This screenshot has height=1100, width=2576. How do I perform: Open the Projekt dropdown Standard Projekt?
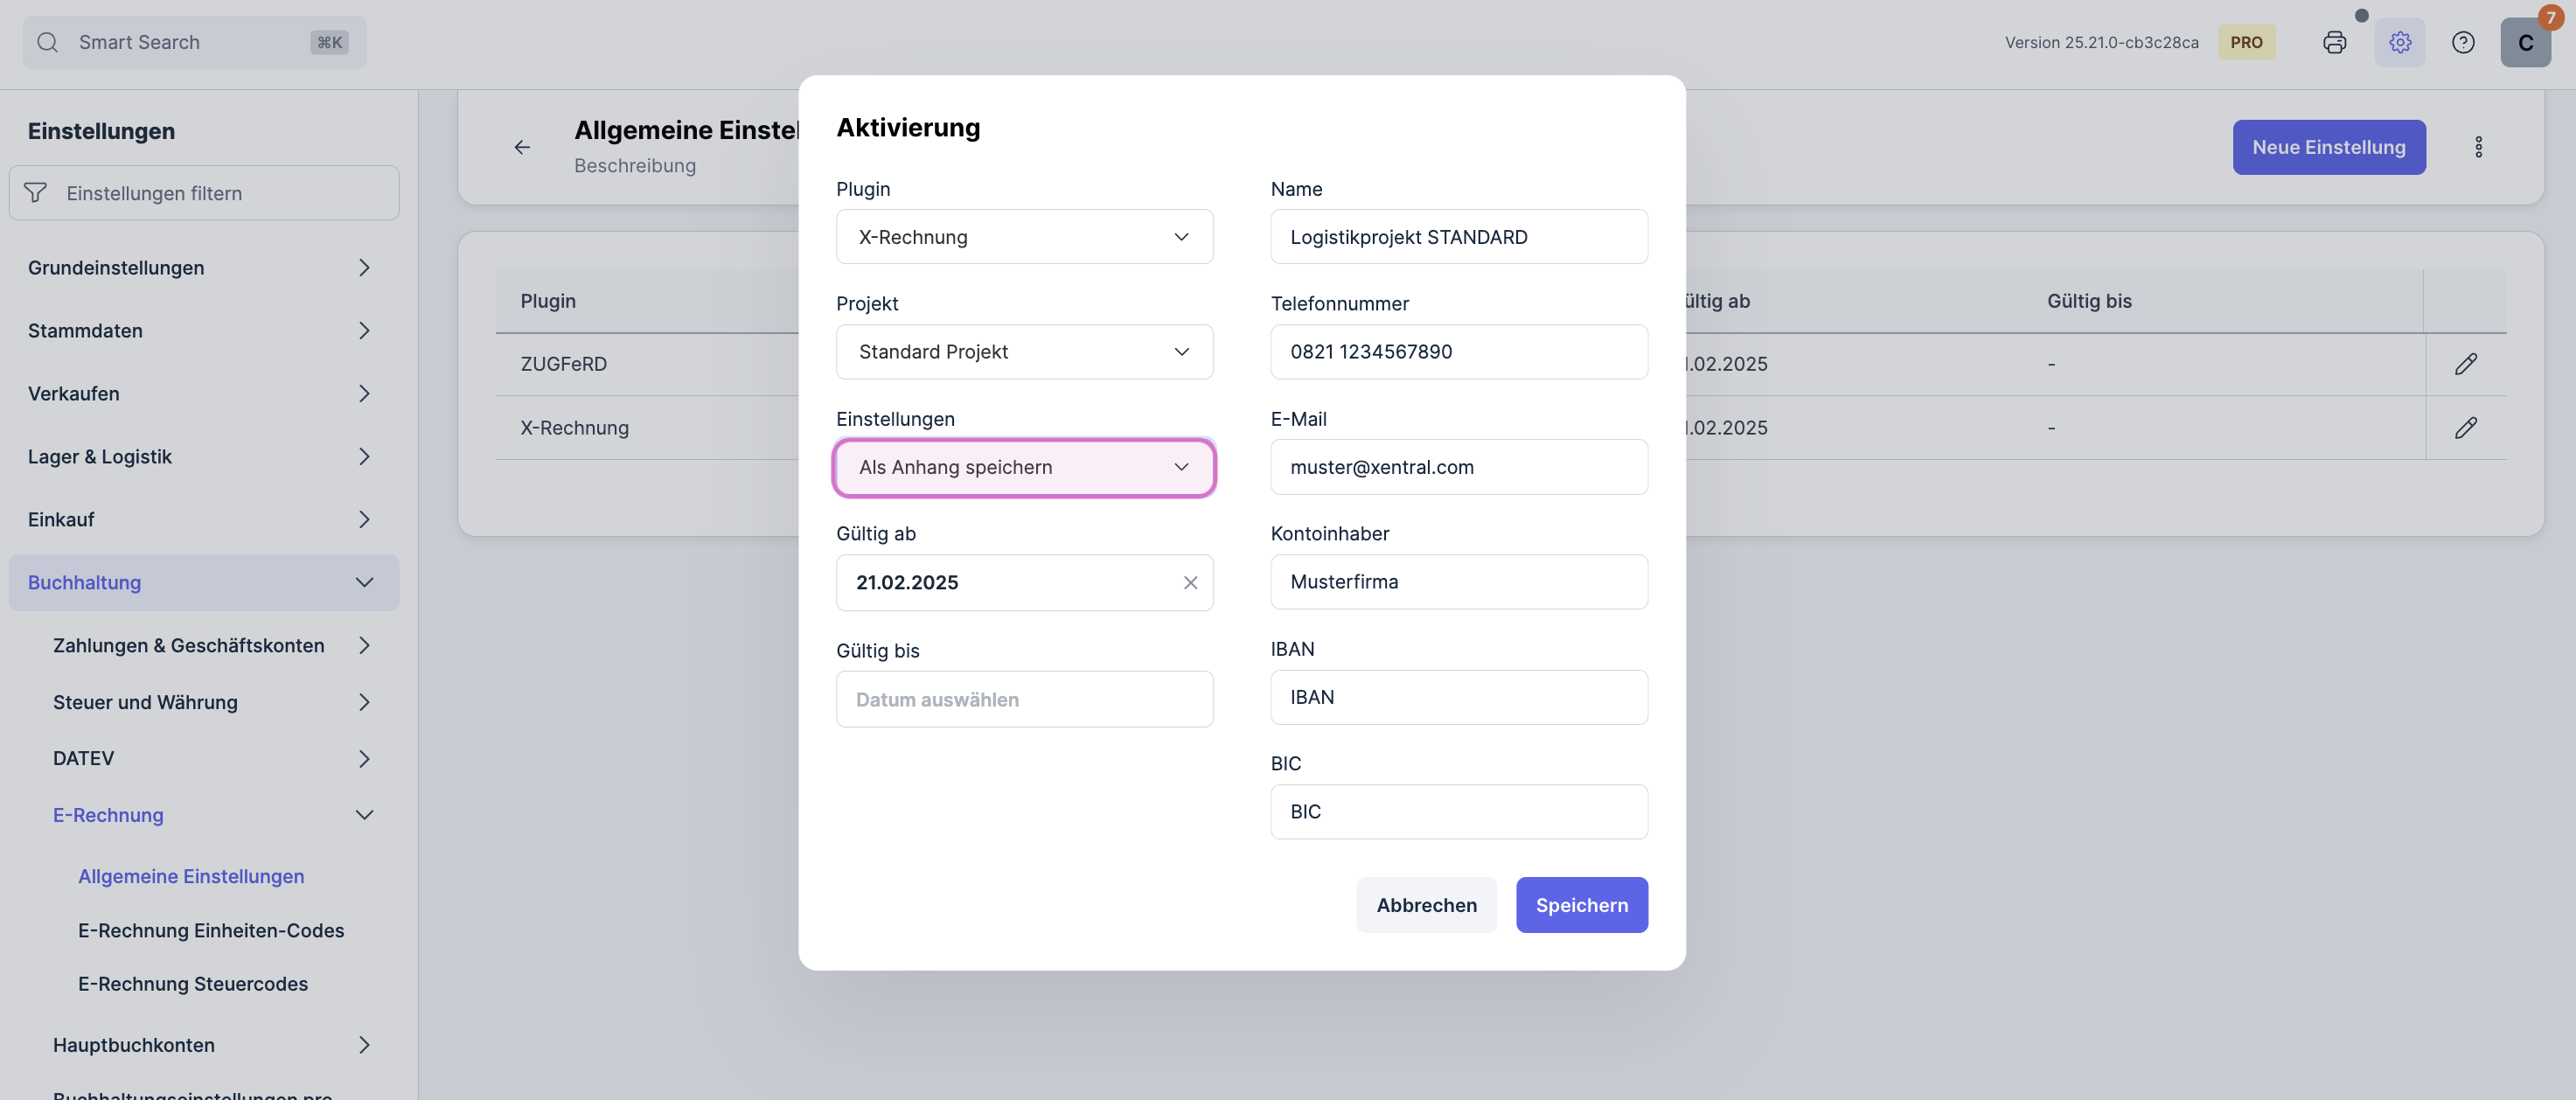click(x=1024, y=352)
